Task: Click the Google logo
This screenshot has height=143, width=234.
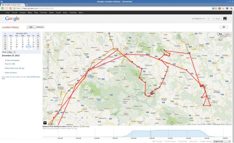Action: (x=12, y=19)
